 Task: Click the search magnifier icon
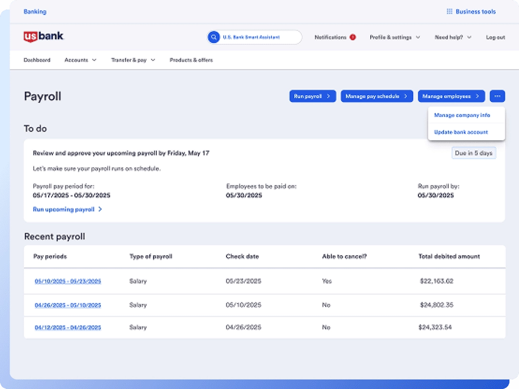pyautogui.click(x=213, y=37)
